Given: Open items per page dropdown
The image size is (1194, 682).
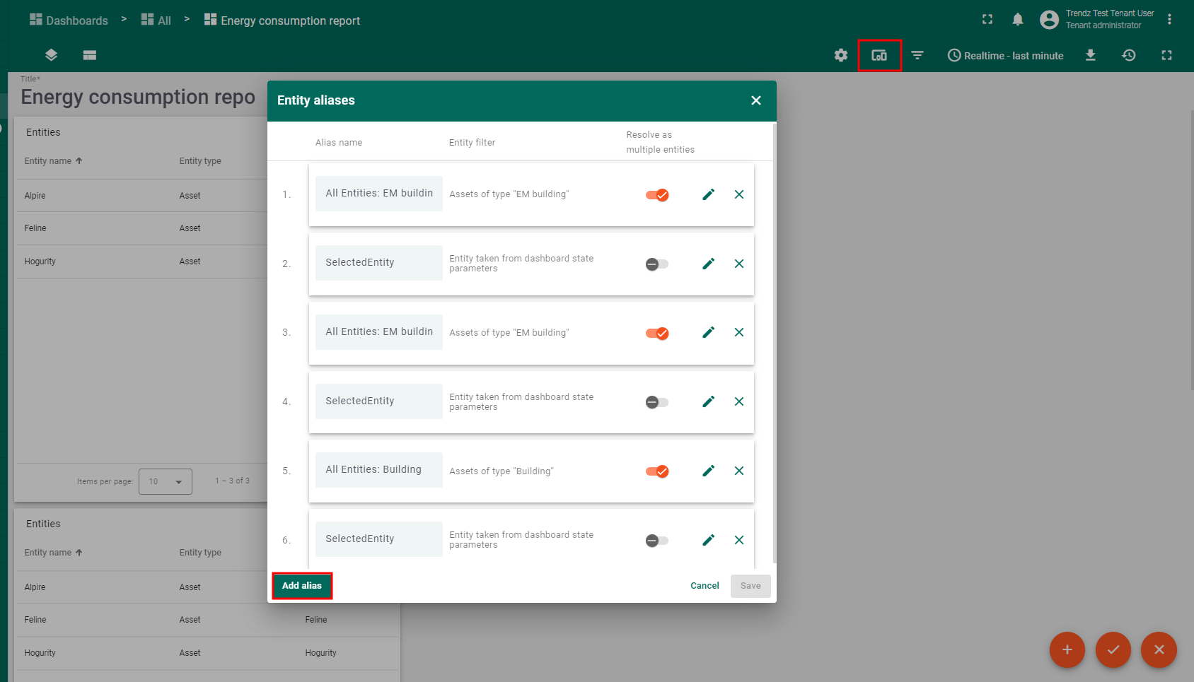Looking at the screenshot, I should click(166, 481).
